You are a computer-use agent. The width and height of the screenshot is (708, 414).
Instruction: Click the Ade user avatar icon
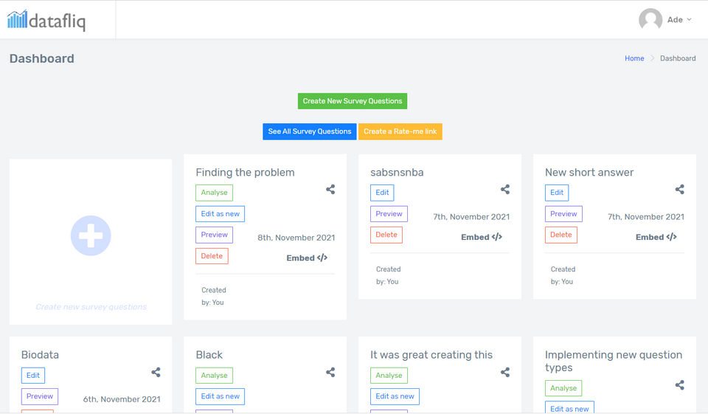point(650,20)
